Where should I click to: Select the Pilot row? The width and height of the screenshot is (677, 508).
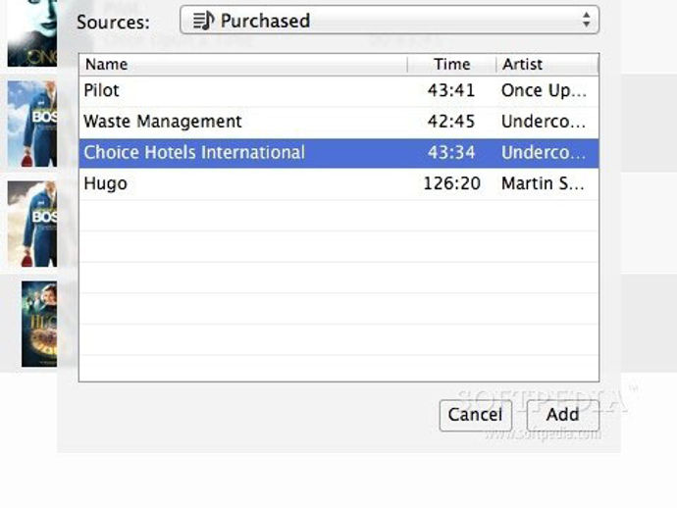click(338, 91)
